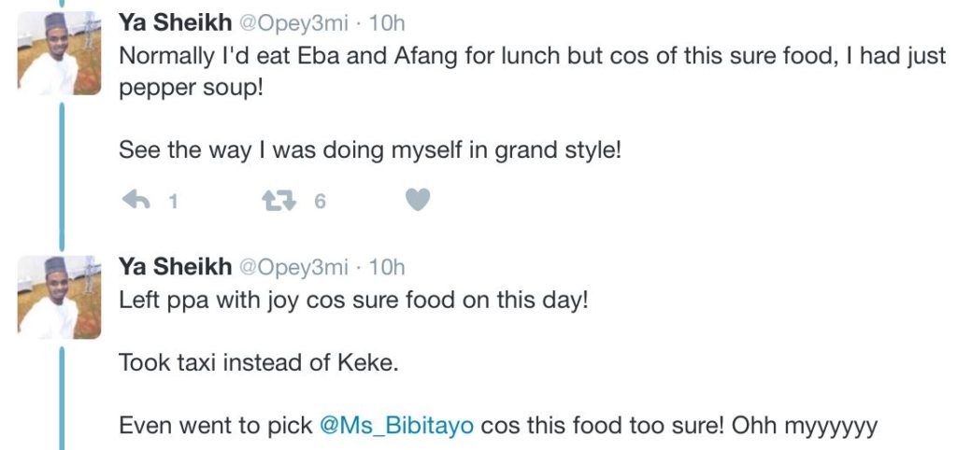Open tweet starting 'Left ppa with joy'
Image resolution: width=957 pixels, height=450 pixels.
353,302
